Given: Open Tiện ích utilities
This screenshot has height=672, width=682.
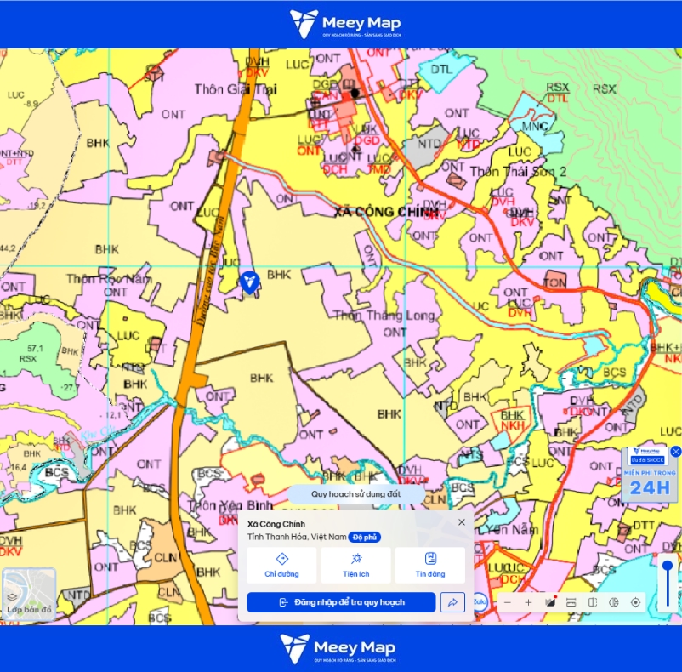Looking at the screenshot, I should click(355, 565).
